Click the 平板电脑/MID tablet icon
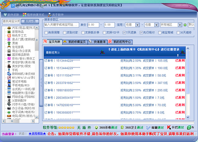This screenshot has height=142, width=198. [9, 85]
